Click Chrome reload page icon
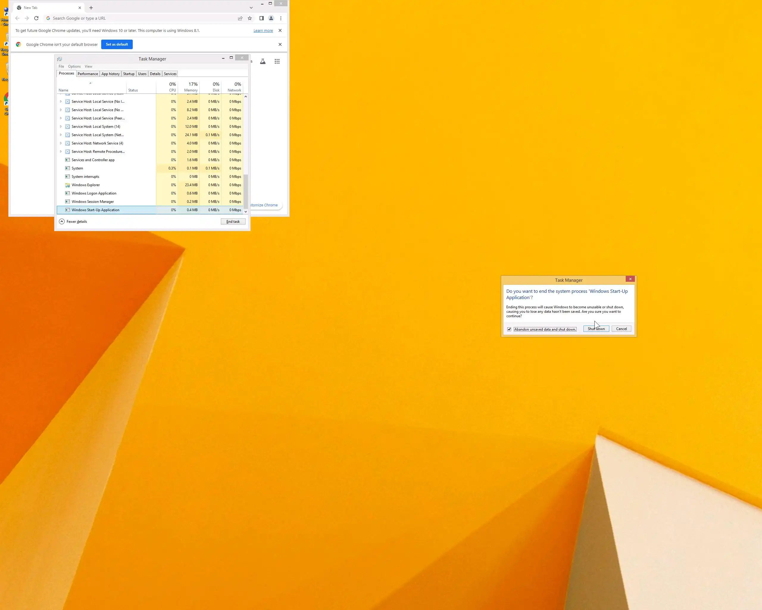The width and height of the screenshot is (762, 610). pos(36,18)
